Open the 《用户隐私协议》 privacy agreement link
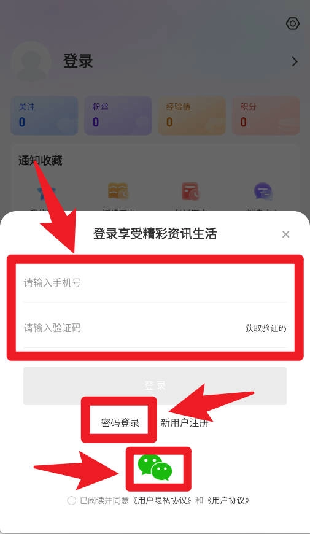 162,500
